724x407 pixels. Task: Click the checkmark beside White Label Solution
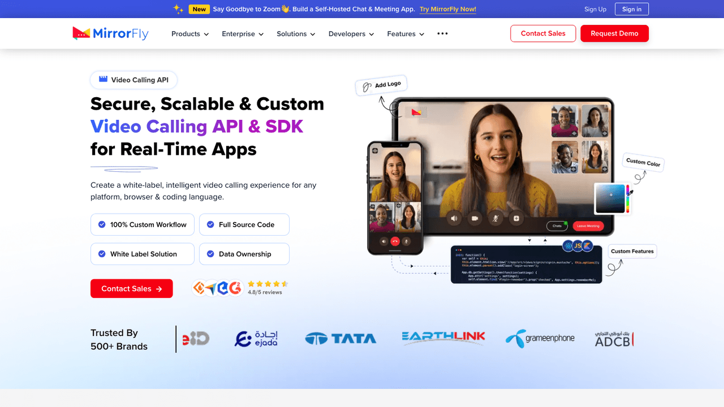[102, 254]
